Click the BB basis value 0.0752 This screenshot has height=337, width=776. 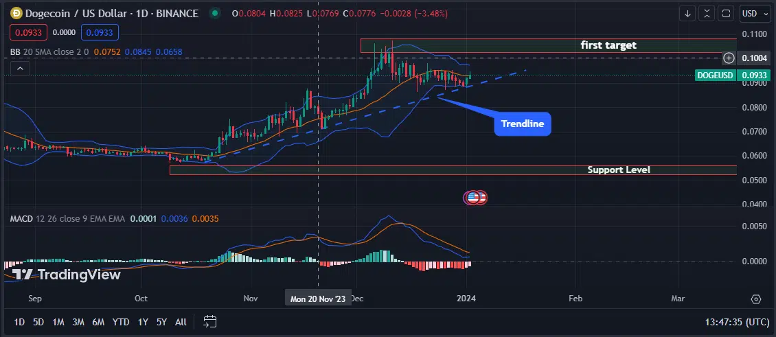click(108, 51)
